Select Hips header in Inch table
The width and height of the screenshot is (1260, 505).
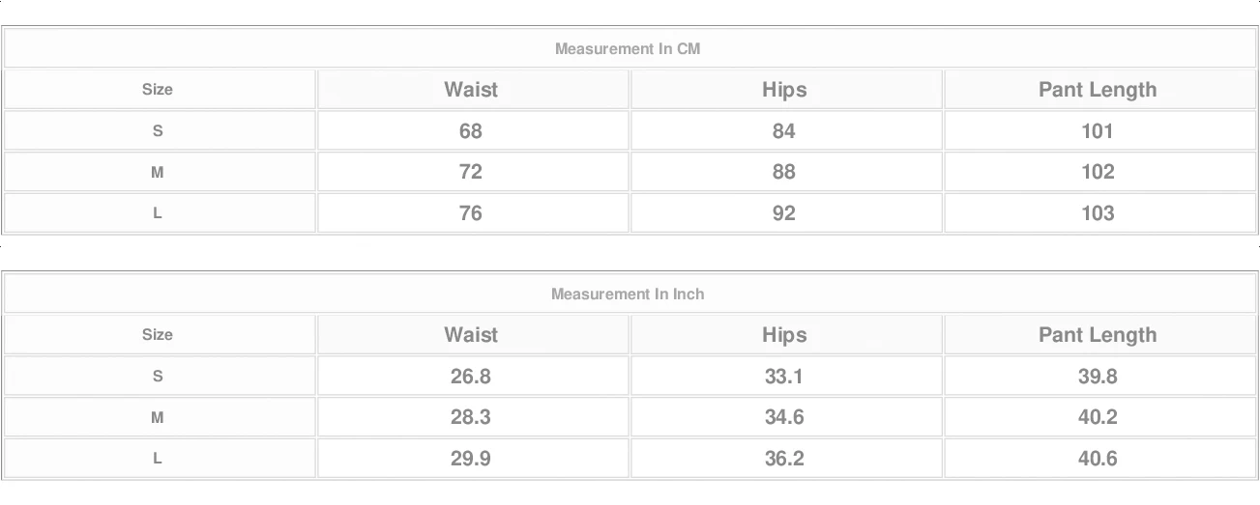[784, 334]
